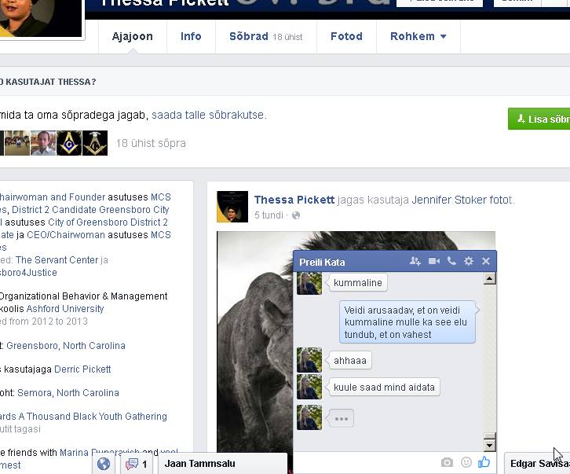Open chat options gear in Preili Kata window
Image resolution: width=570 pixels, height=474 pixels.
[469, 261]
